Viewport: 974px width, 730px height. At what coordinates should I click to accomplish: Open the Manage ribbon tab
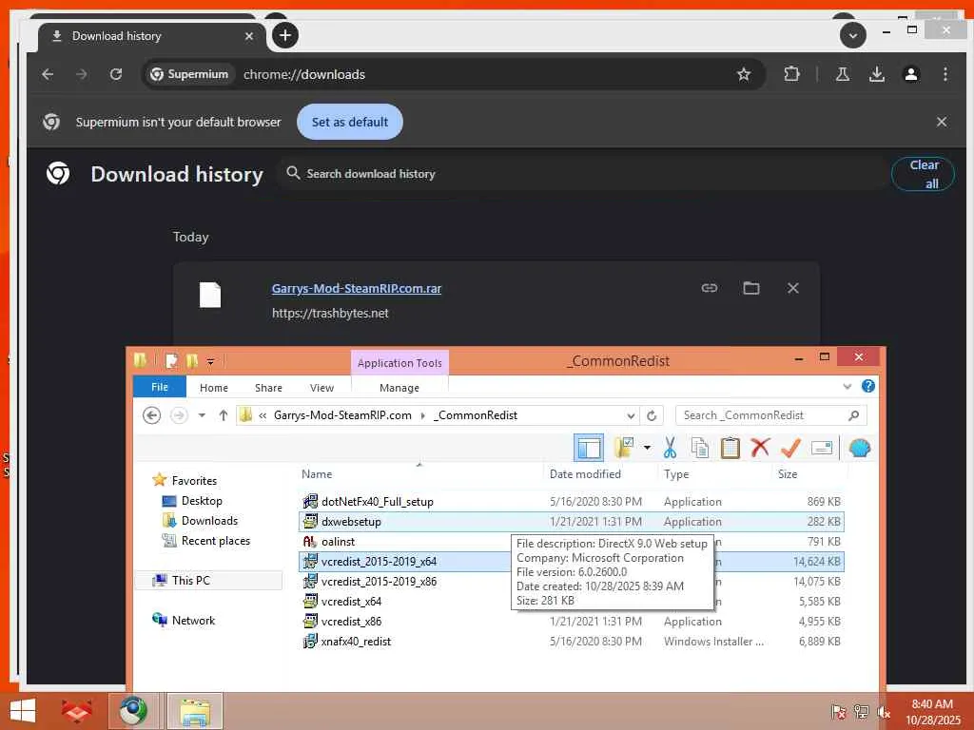pyautogui.click(x=399, y=388)
